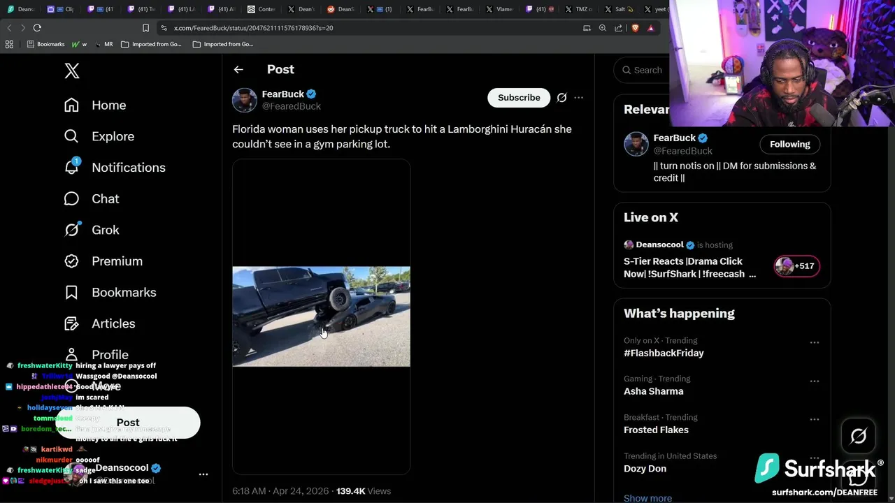
Task: Open more options for #FlashbackFriday trend
Action: click(814, 342)
